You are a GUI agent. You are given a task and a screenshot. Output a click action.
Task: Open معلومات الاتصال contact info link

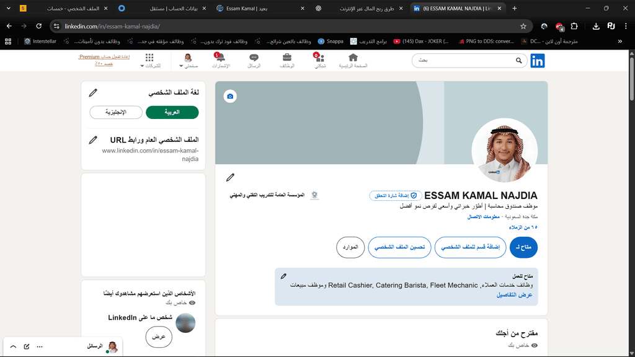pos(484,217)
